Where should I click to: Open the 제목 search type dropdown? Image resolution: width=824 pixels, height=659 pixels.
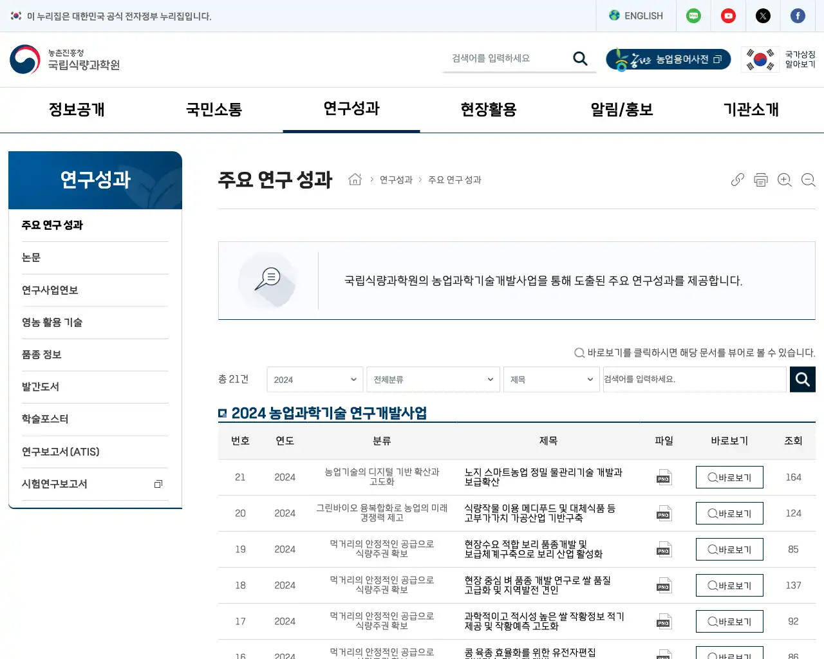(551, 379)
